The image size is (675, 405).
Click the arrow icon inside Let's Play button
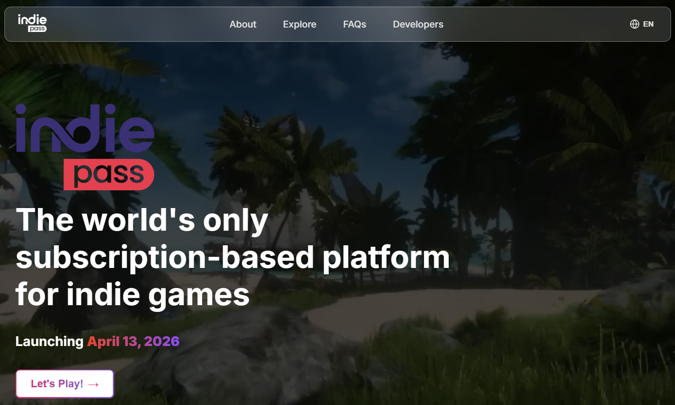click(93, 385)
